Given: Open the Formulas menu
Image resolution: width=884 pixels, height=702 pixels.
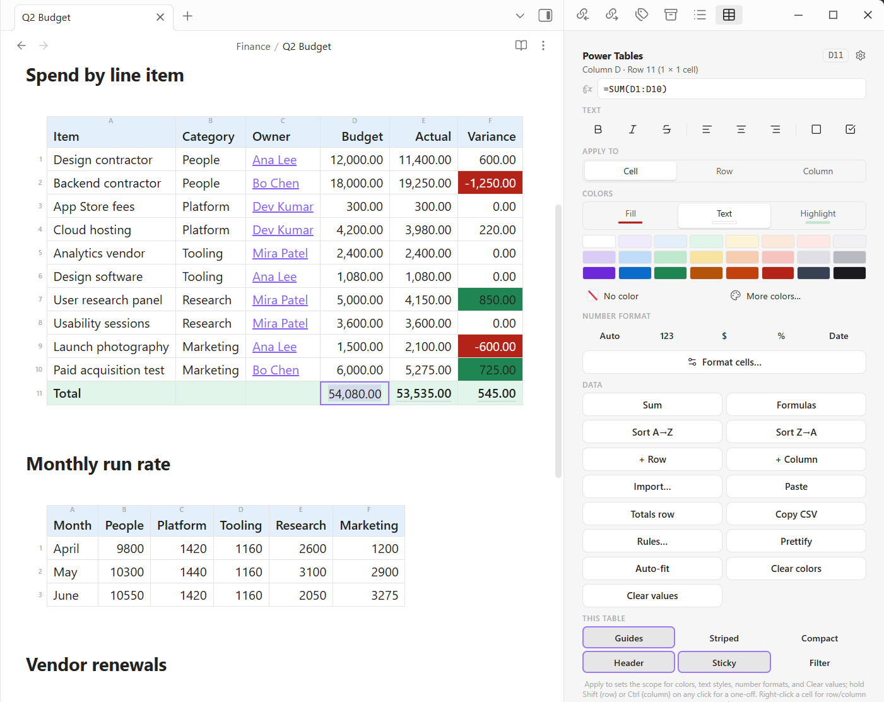Looking at the screenshot, I should point(796,405).
